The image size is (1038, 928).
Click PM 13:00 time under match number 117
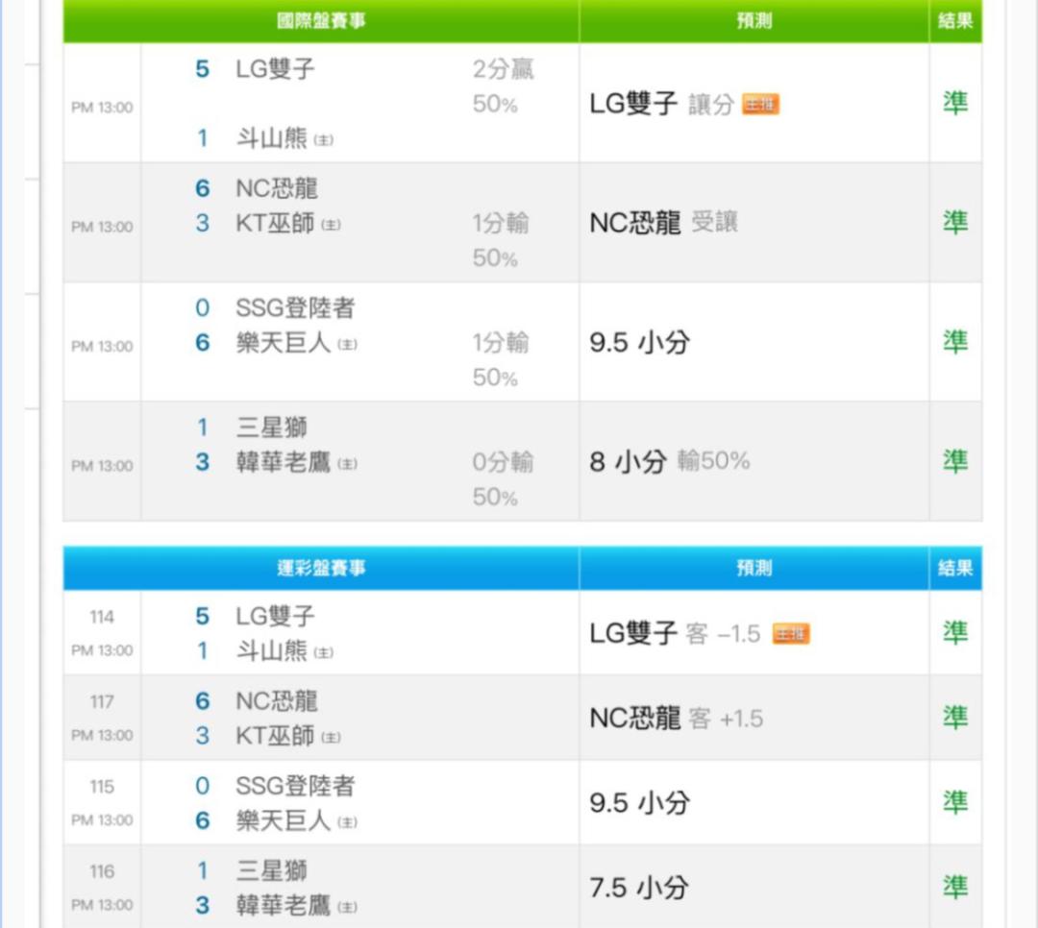coord(102,735)
